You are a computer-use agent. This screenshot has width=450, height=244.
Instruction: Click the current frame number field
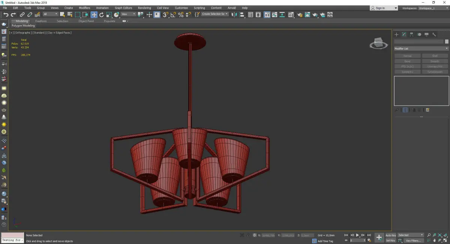click(358, 240)
